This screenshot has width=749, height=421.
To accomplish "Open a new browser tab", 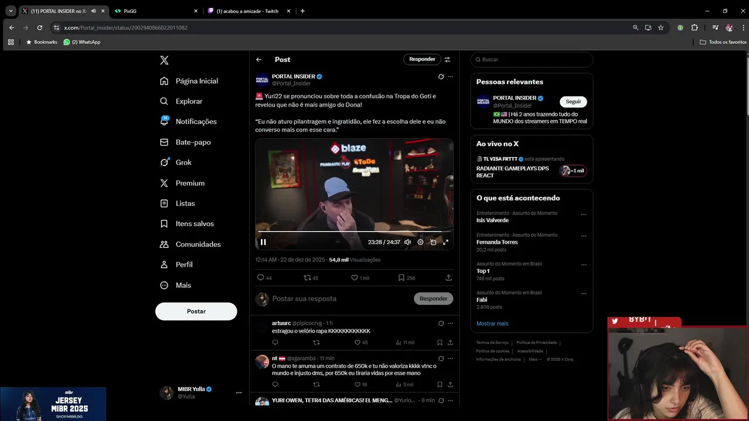I will click(x=303, y=11).
